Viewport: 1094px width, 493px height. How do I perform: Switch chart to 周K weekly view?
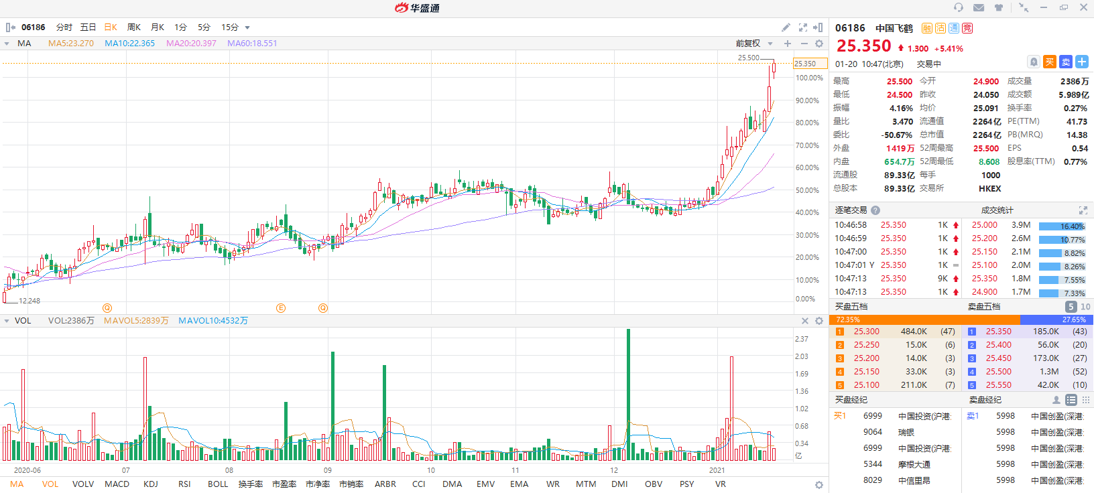(134, 27)
